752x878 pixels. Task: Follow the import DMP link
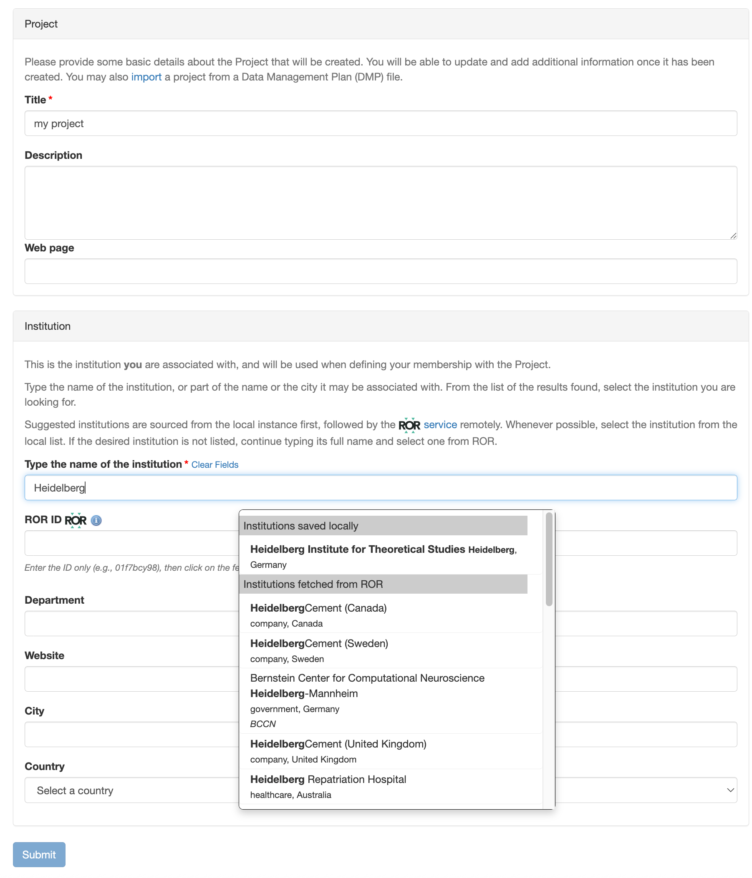(x=146, y=77)
